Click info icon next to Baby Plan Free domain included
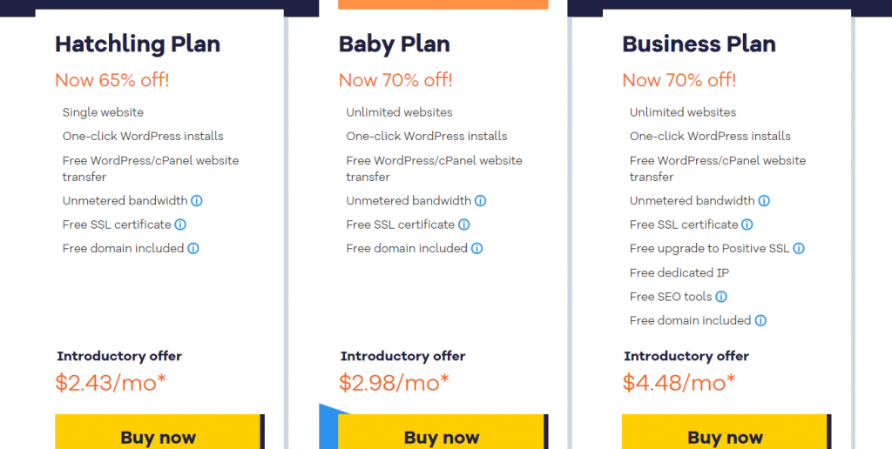 (476, 248)
